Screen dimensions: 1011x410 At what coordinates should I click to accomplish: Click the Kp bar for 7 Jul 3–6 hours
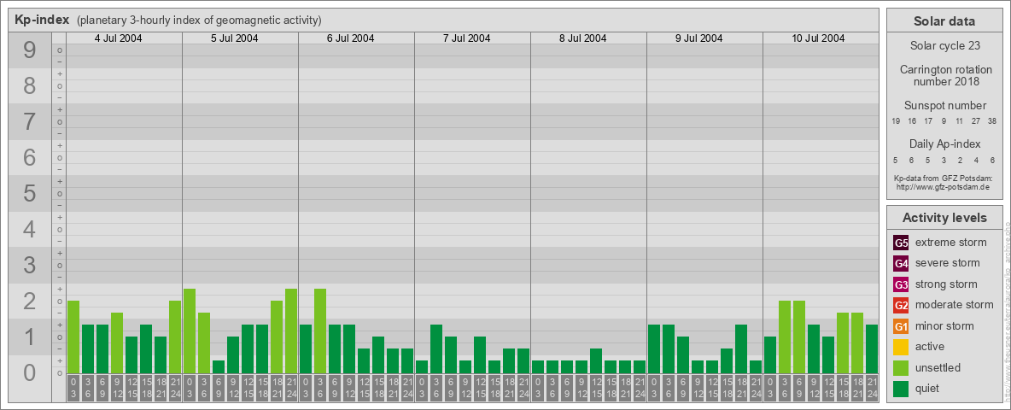click(x=435, y=348)
